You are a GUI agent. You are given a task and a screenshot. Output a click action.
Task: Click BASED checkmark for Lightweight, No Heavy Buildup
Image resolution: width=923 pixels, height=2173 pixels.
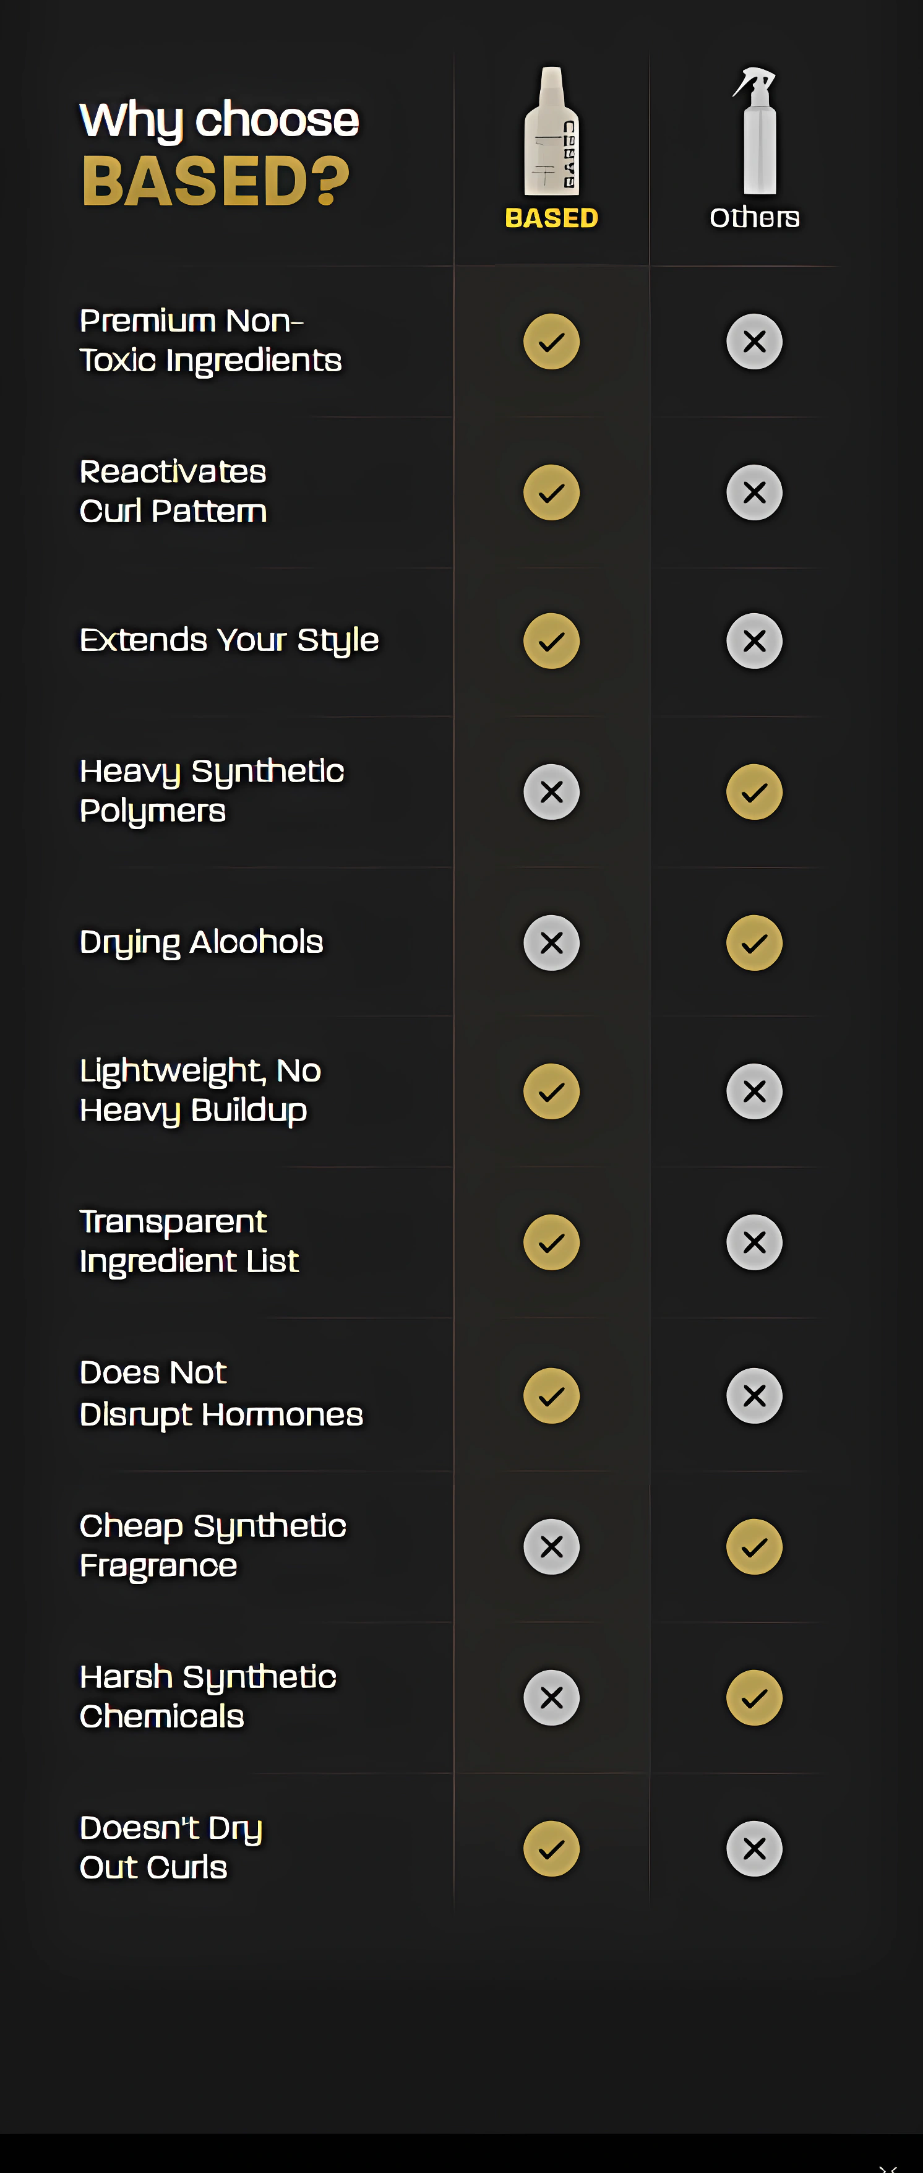[552, 1091]
